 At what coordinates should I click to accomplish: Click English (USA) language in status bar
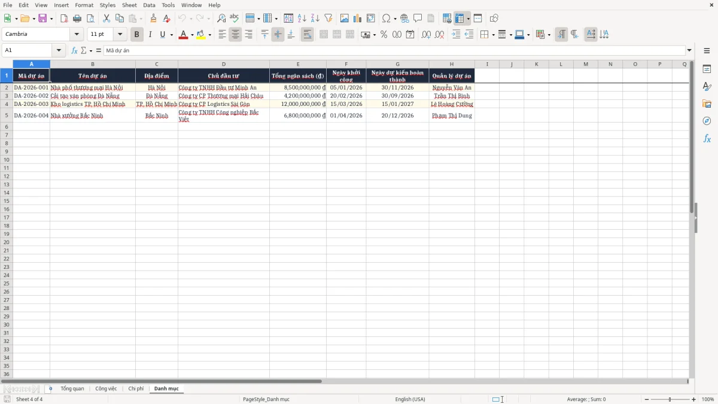410,399
